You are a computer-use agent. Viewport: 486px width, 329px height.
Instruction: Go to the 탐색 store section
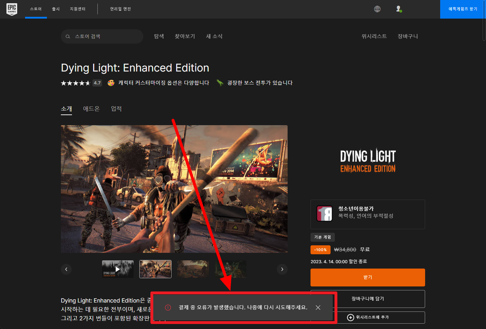(x=159, y=36)
